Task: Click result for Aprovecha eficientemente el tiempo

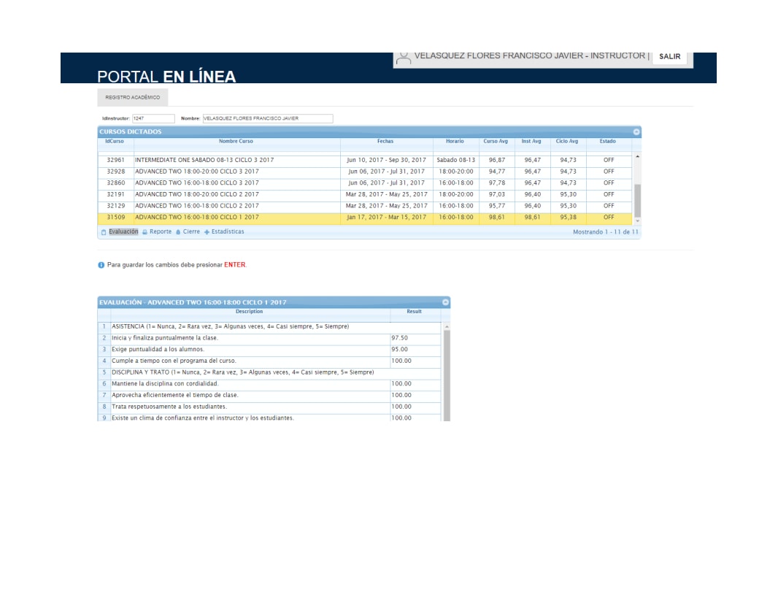Action: [x=415, y=395]
